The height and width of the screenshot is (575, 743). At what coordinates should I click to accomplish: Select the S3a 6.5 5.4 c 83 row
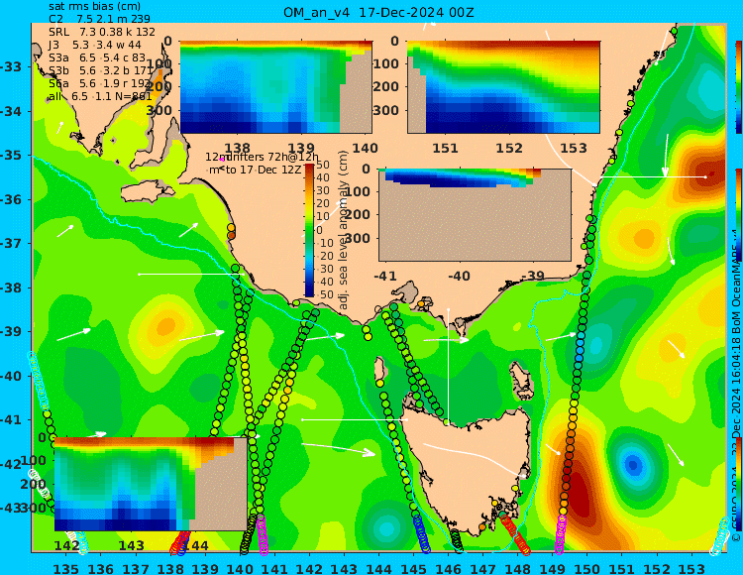click(97, 57)
